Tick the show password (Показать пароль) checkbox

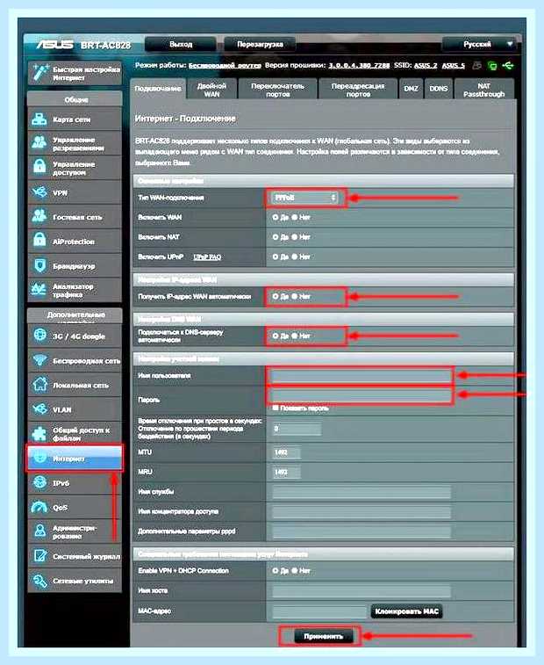click(x=276, y=408)
